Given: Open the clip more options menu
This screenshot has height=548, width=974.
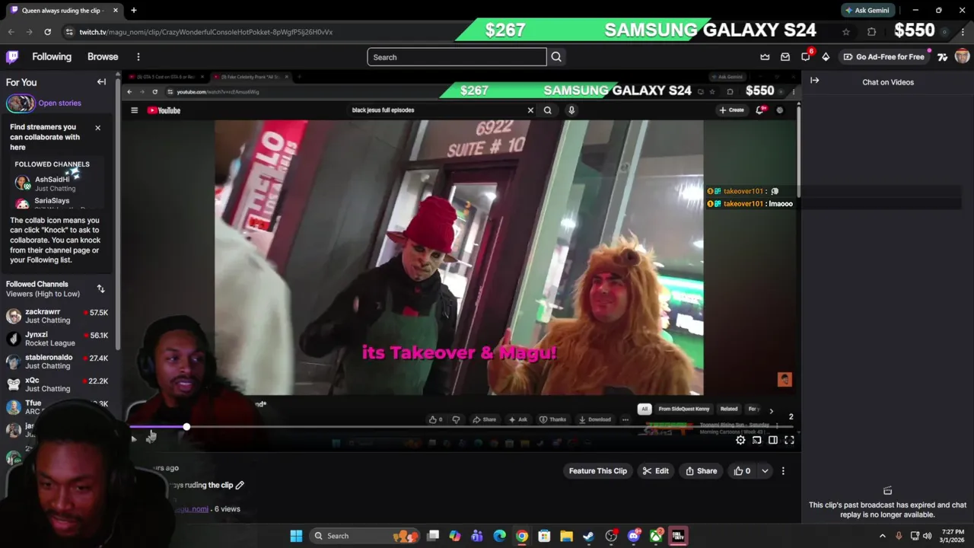Looking at the screenshot, I should pos(783,471).
